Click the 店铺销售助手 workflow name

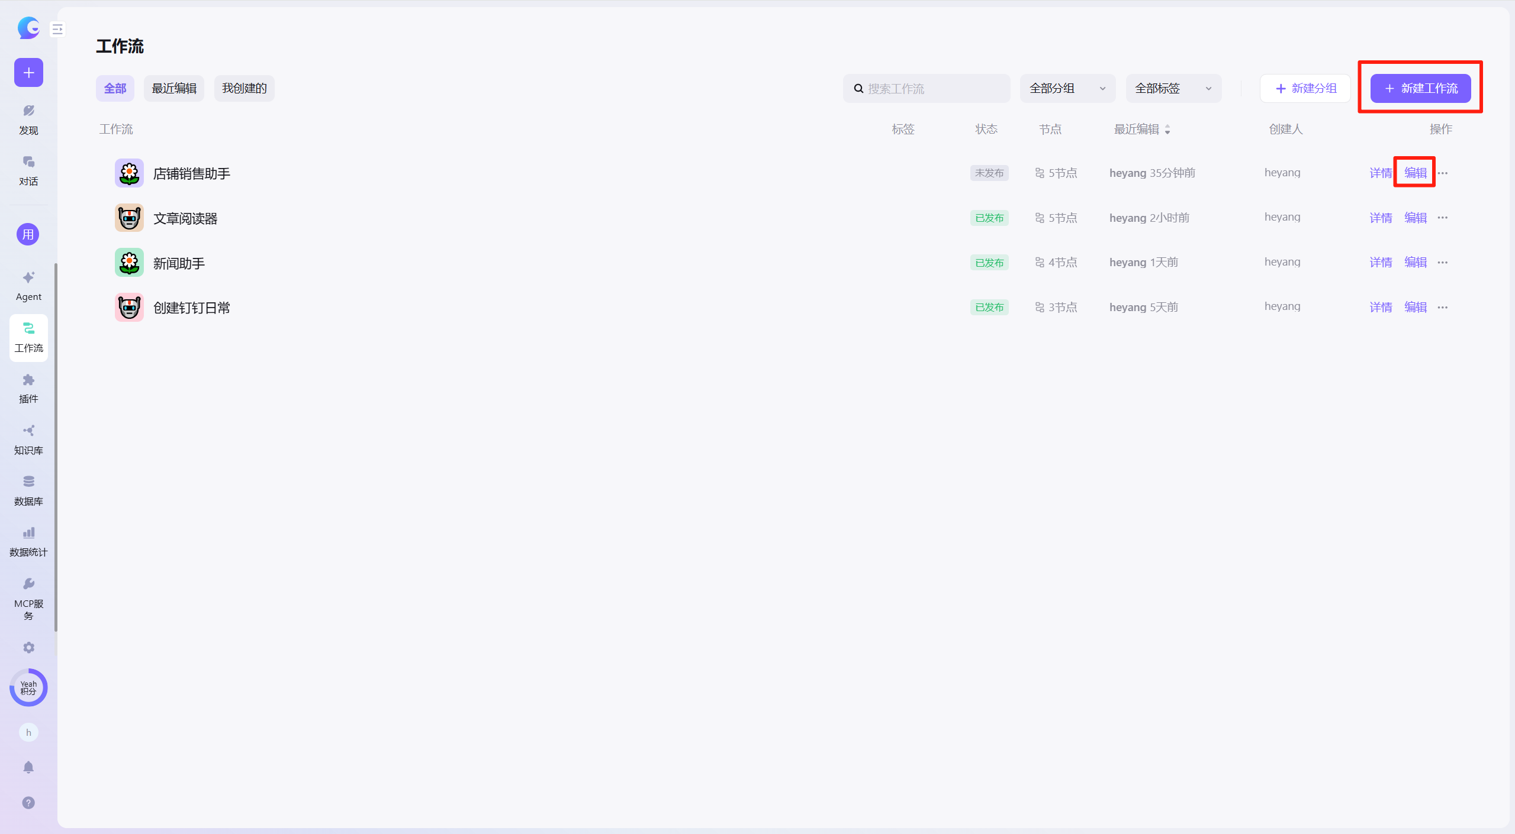[191, 174]
